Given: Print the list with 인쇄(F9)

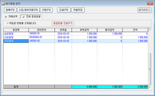Looking at the screenshot, I should (64, 10).
